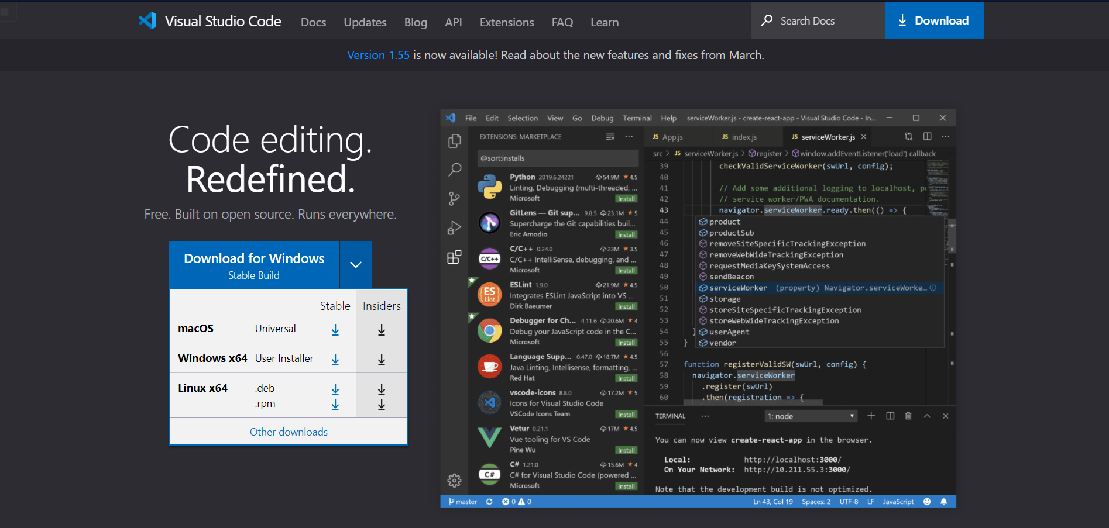
Task: Install the C/C++ extension
Action: 626,271
